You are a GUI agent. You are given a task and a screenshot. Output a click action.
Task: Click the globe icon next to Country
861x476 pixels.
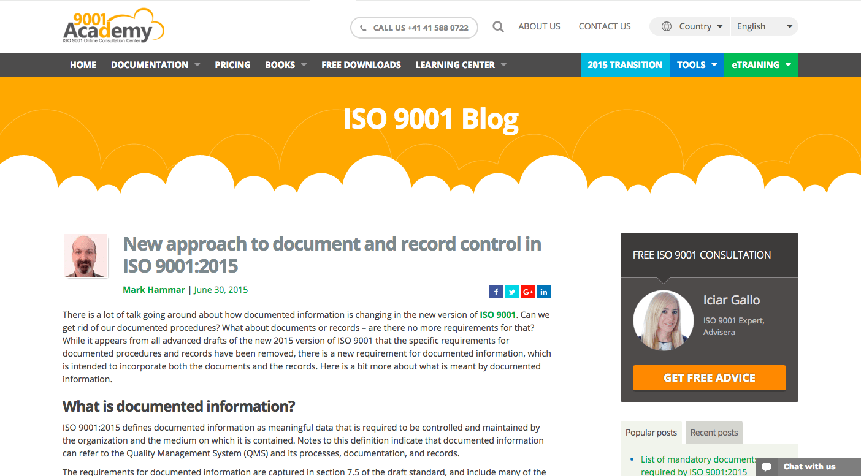tap(667, 26)
